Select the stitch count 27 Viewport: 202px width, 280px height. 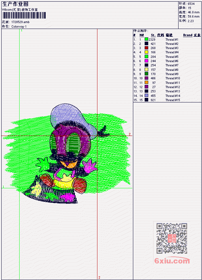[x=154, y=87]
